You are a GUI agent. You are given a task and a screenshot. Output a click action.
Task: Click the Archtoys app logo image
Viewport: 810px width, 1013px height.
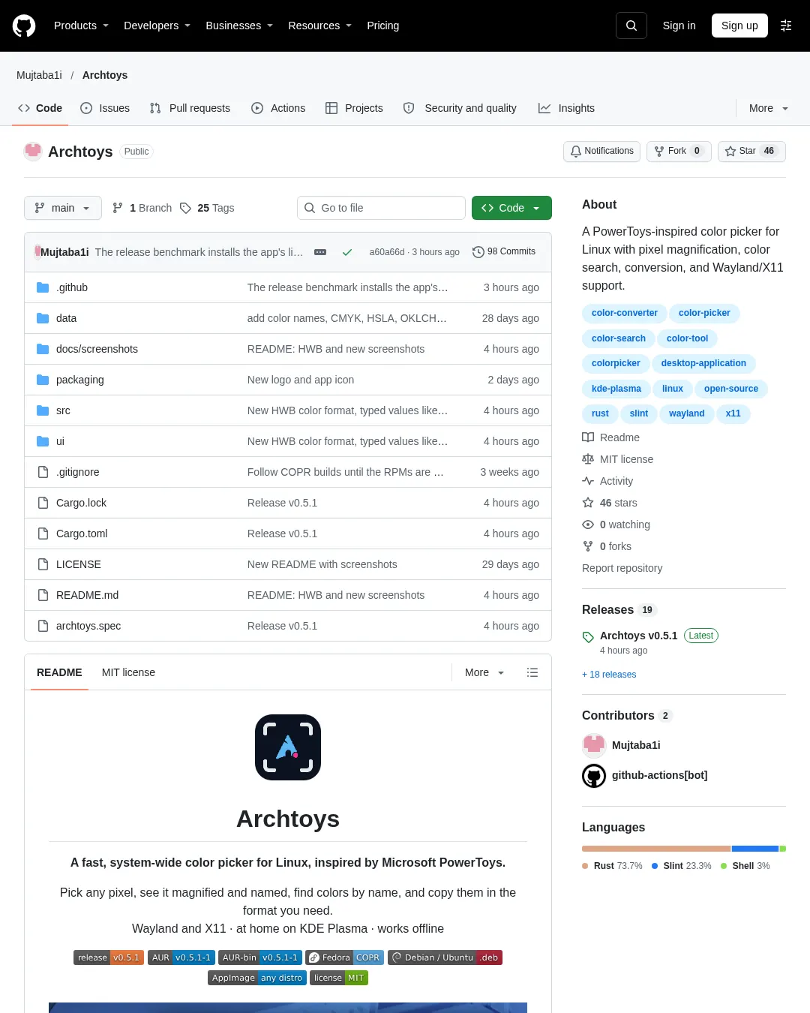coord(288,747)
